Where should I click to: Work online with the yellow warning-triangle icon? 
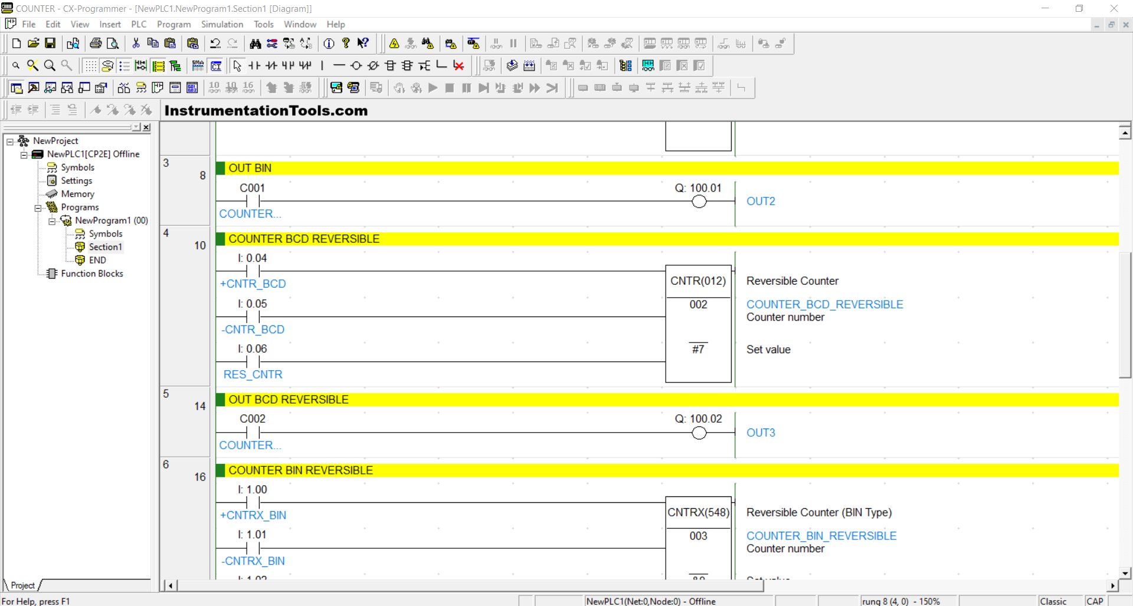coord(394,43)
